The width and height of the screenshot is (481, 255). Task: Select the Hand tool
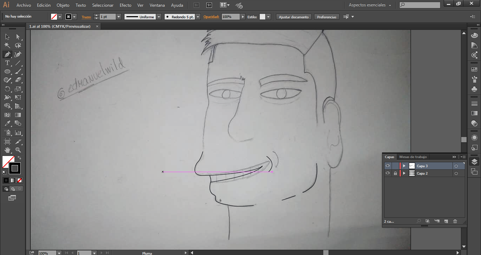coord(7,150)
